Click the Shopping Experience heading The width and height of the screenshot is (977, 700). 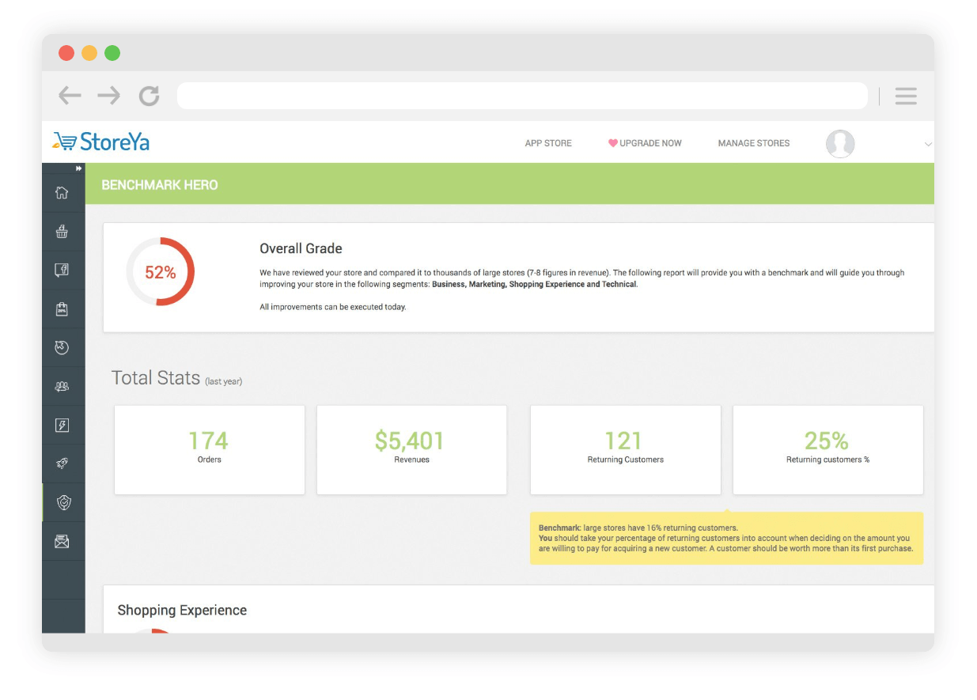(x=182, y=610)
